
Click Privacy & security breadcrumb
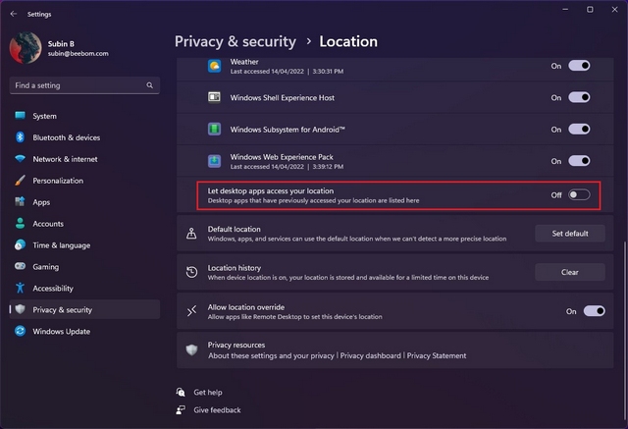pyautogui.click(x=235, y=41)
